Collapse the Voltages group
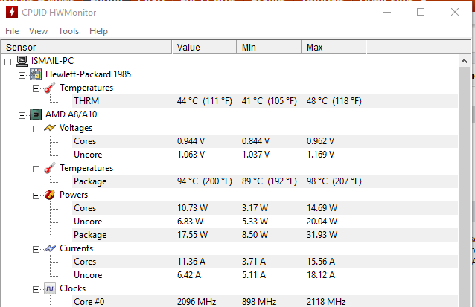 coord(36,129)
